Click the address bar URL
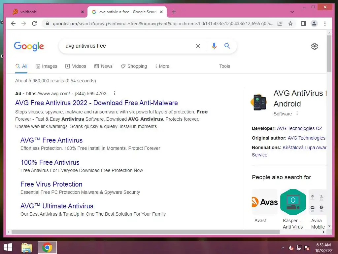 163,23
